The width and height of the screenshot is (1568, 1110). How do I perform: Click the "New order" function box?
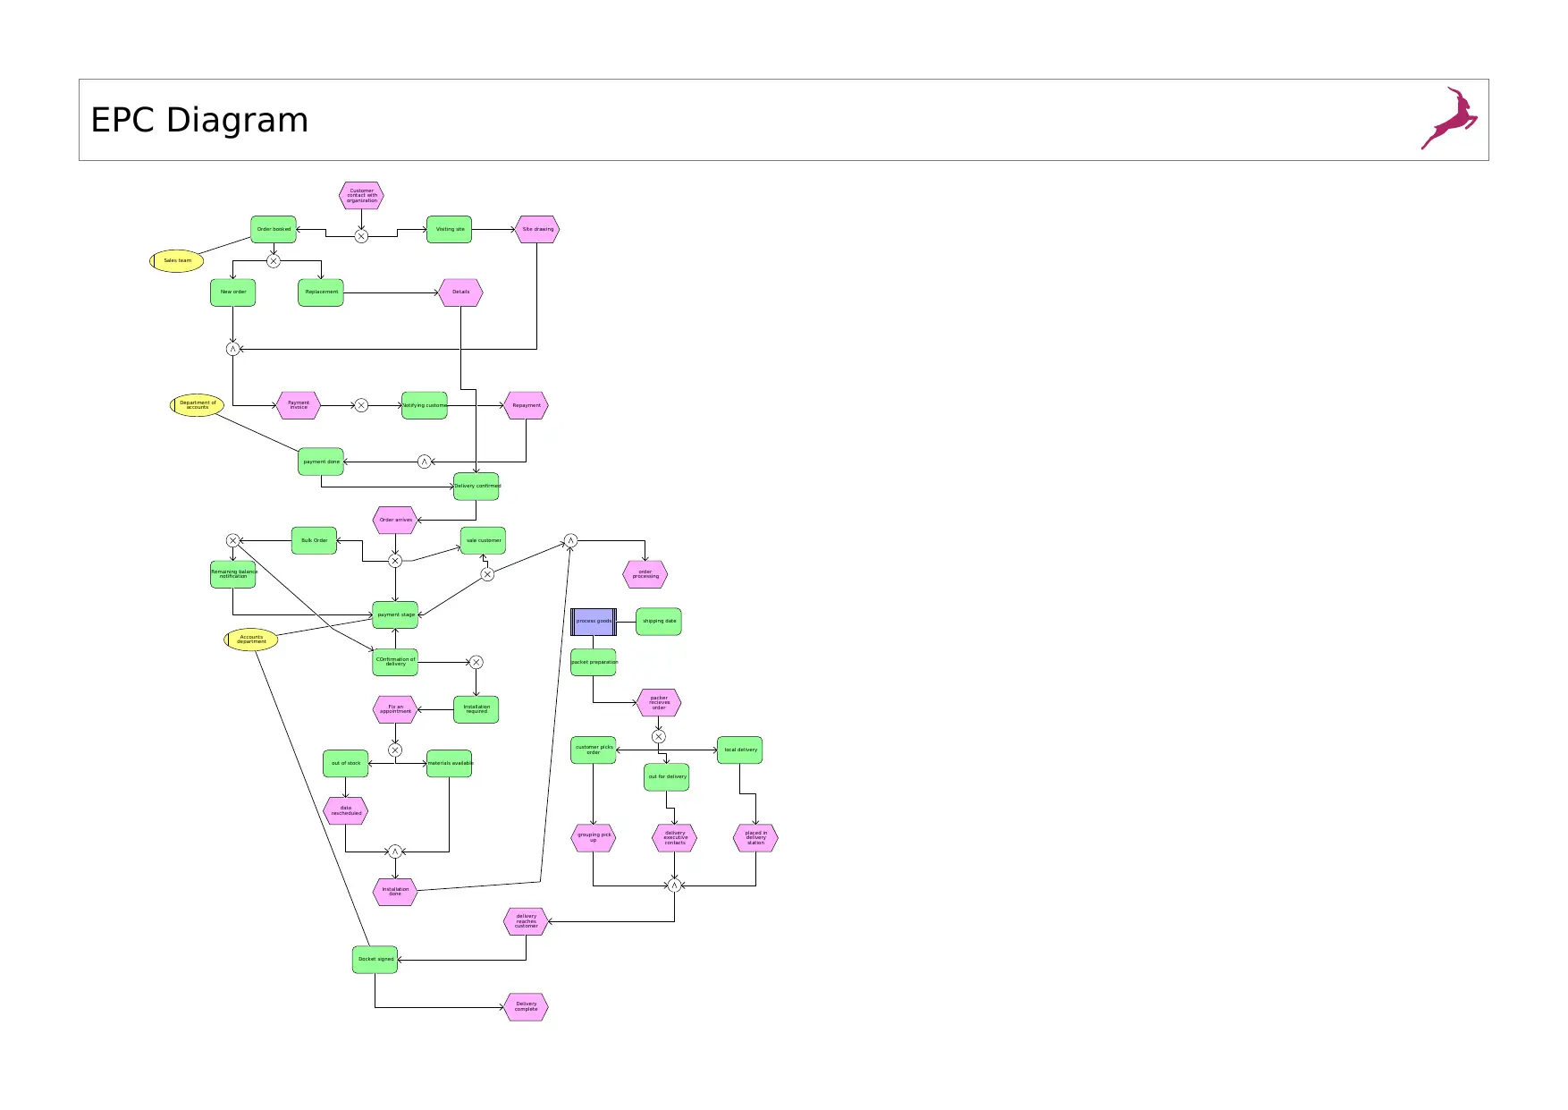[x=232, y=292]
